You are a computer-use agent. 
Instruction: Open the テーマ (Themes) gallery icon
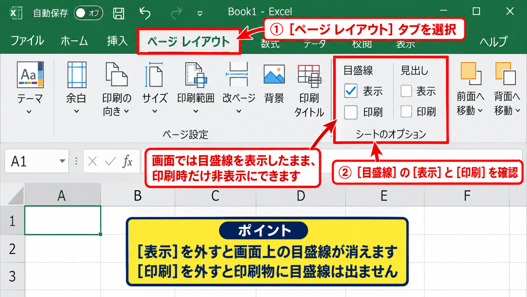pyautogui.click(x=30, y=74)
